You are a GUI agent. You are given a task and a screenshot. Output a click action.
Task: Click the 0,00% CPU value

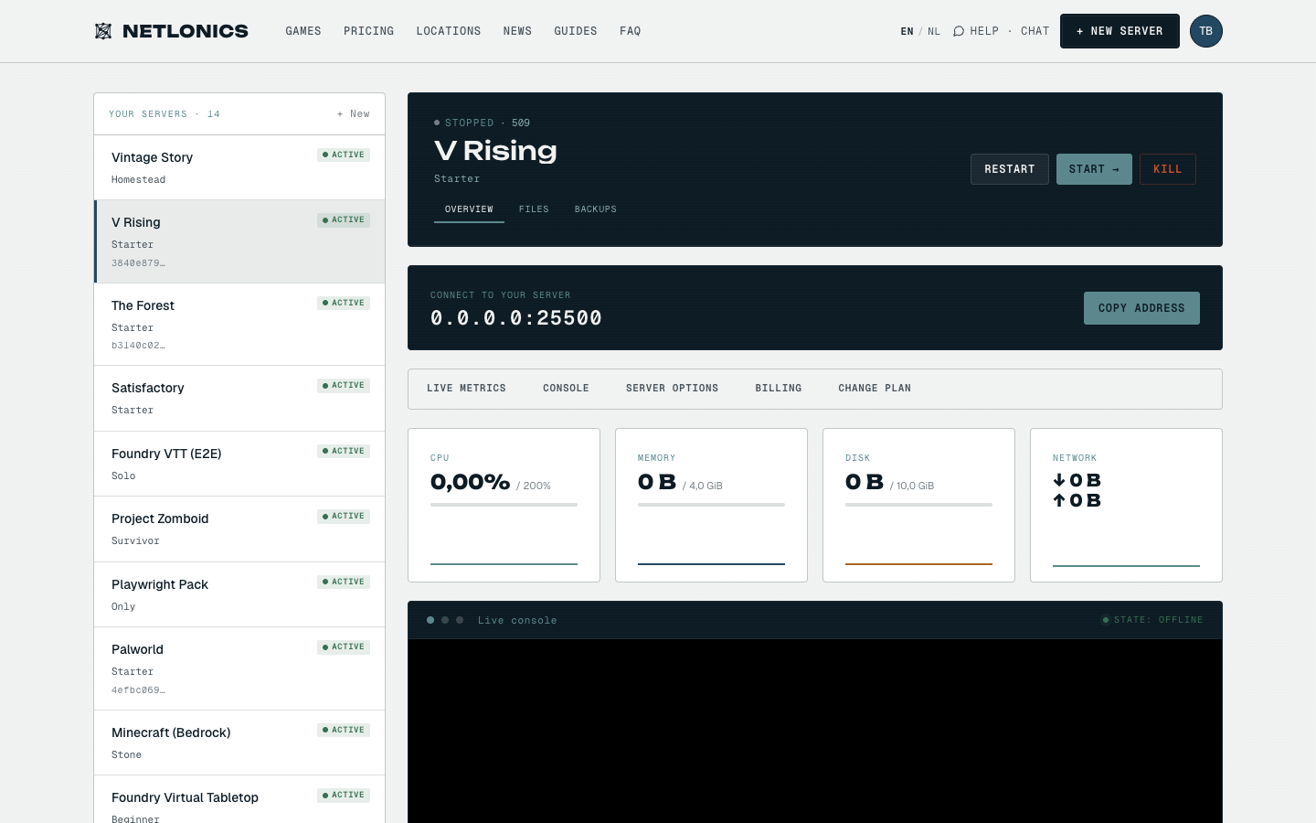(470, 482)
